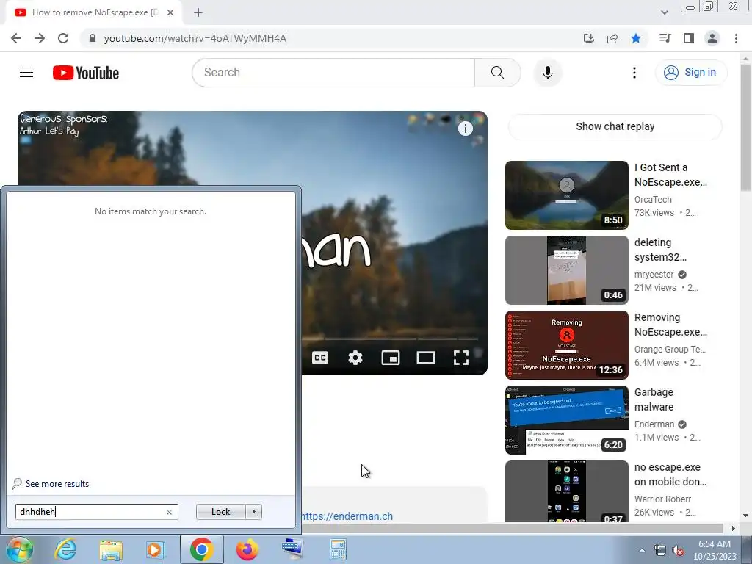Toggle the bookmark star for this page
The width and height of the screenshot is (752, 564).
pos(636,38)
